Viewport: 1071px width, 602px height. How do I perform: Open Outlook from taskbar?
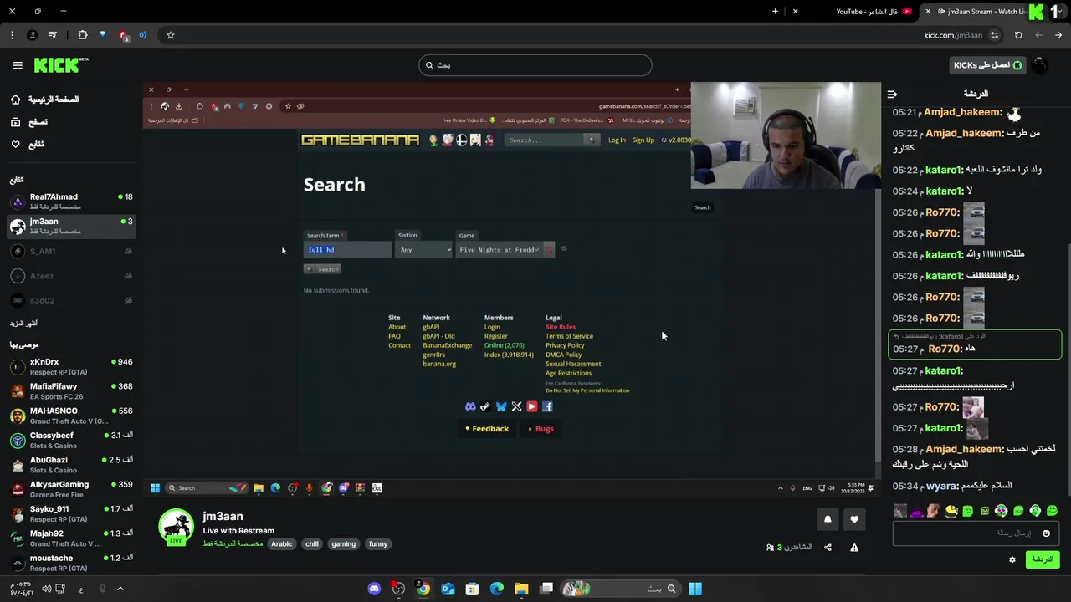coord(448,589)
